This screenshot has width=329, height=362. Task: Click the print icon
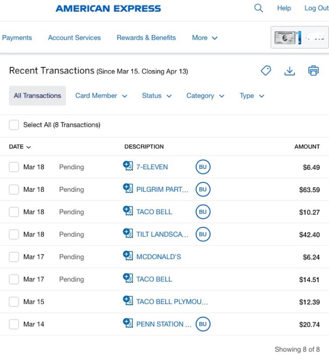point(313,71)
